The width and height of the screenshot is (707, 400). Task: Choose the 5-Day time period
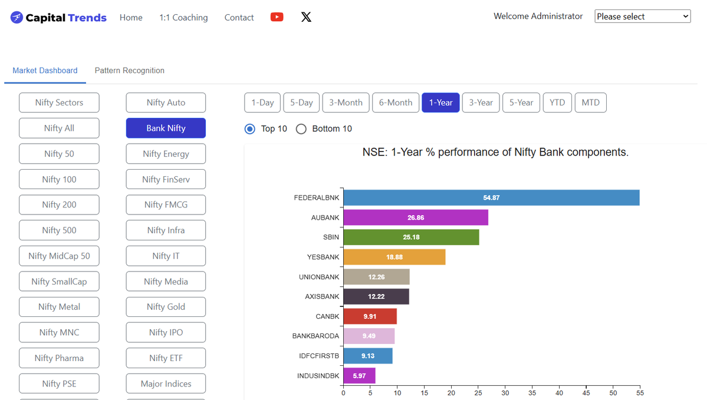pyautogui.click(x=301, y=103)
